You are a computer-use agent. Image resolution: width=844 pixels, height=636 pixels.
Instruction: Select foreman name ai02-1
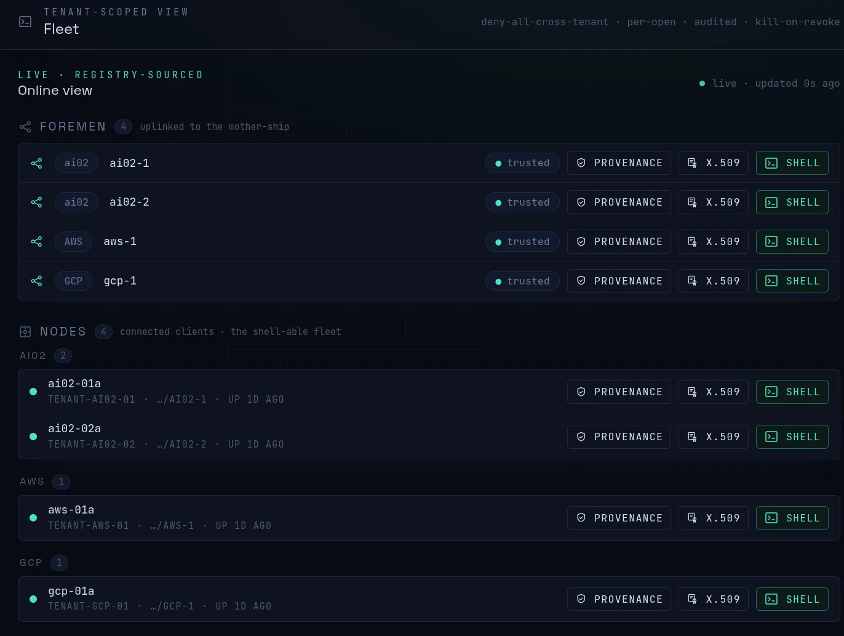(x=129, y=163)
